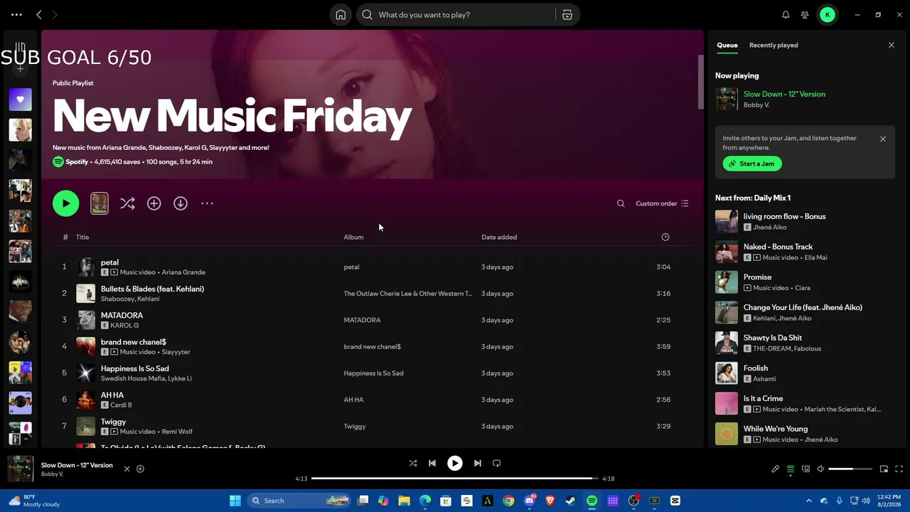Open Steam from the taskbar
This screenshot has height=512, width=910.
click(571, 501)
